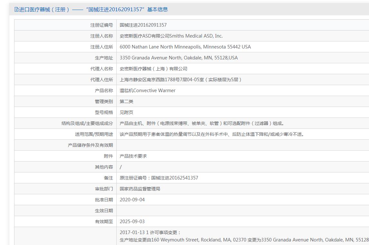Click value 国械注进20162091357 in the 注册证编号 row
Image resolution: width=369 pixels, height=245 pixels.
[x=143, y=25]
